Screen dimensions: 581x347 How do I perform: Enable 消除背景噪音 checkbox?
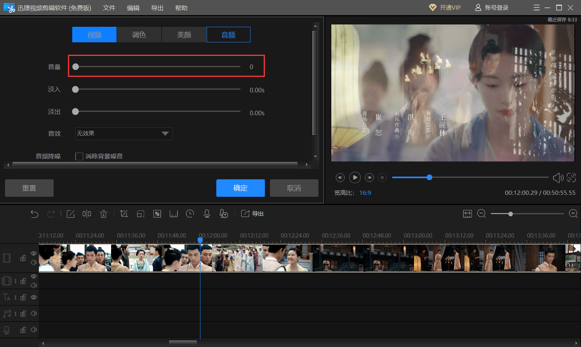coord(79,156)
